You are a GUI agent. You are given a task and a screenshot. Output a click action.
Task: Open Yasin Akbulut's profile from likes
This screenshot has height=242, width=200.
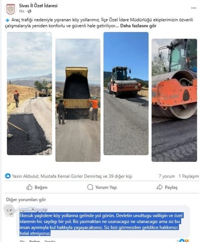point(26,176)
